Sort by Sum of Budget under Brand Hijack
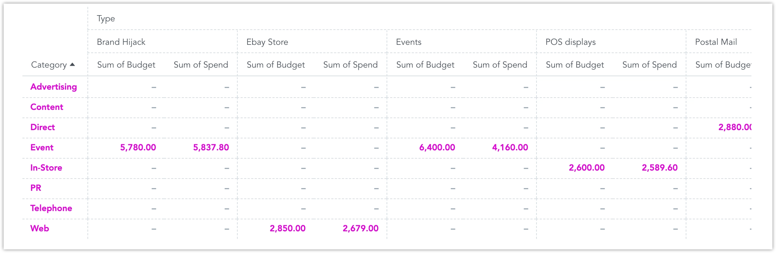The height and width of the screenshot is (253, 776). [x=126, y=65]
